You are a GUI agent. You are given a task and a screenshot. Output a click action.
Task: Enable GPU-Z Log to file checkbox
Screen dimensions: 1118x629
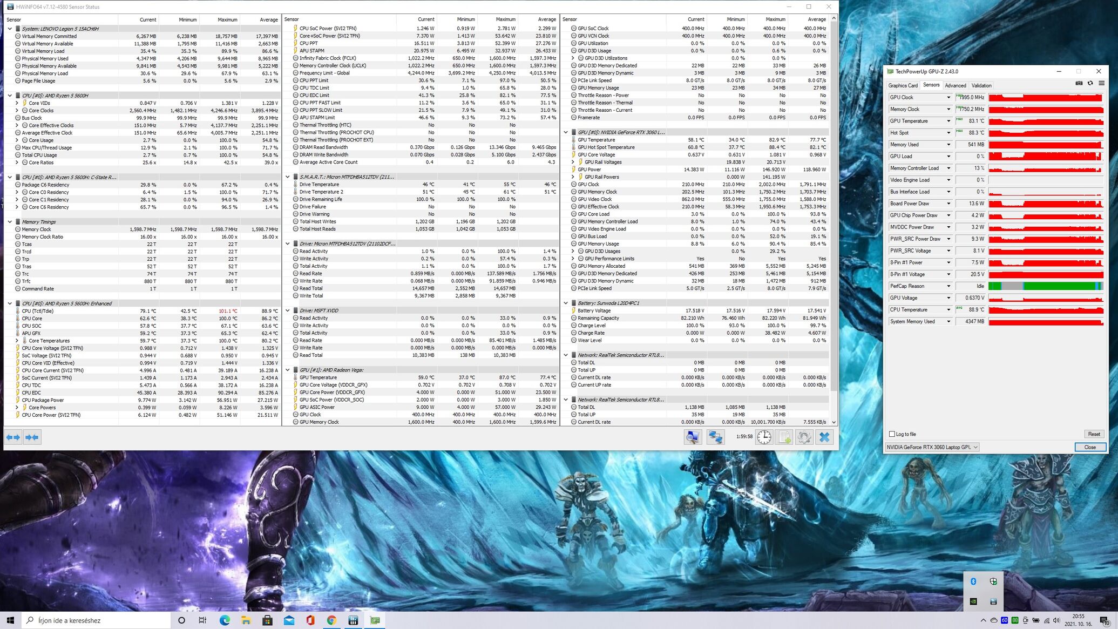892,434
